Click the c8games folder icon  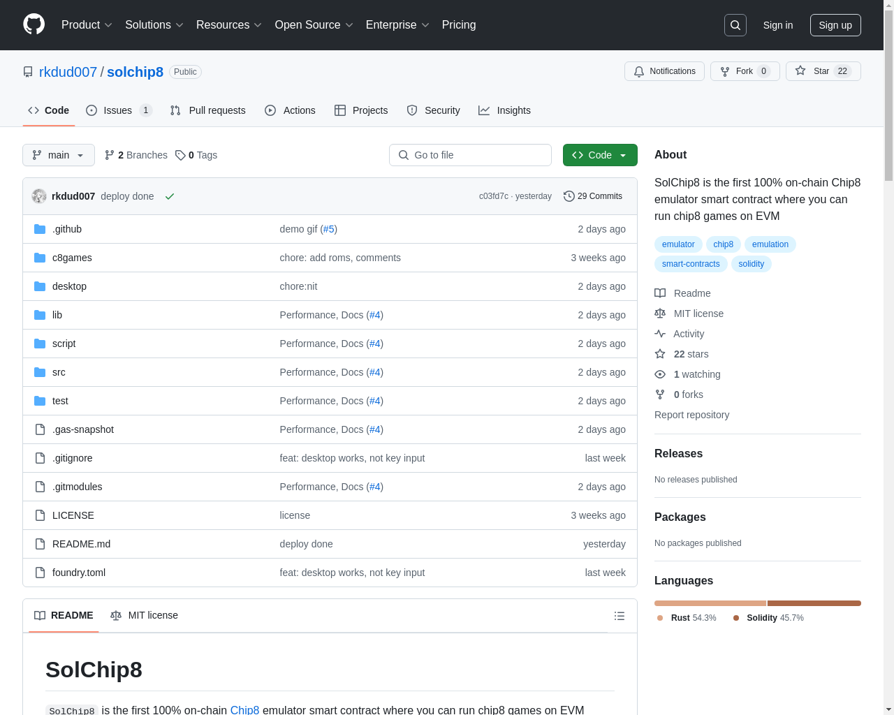coord(40,258)
